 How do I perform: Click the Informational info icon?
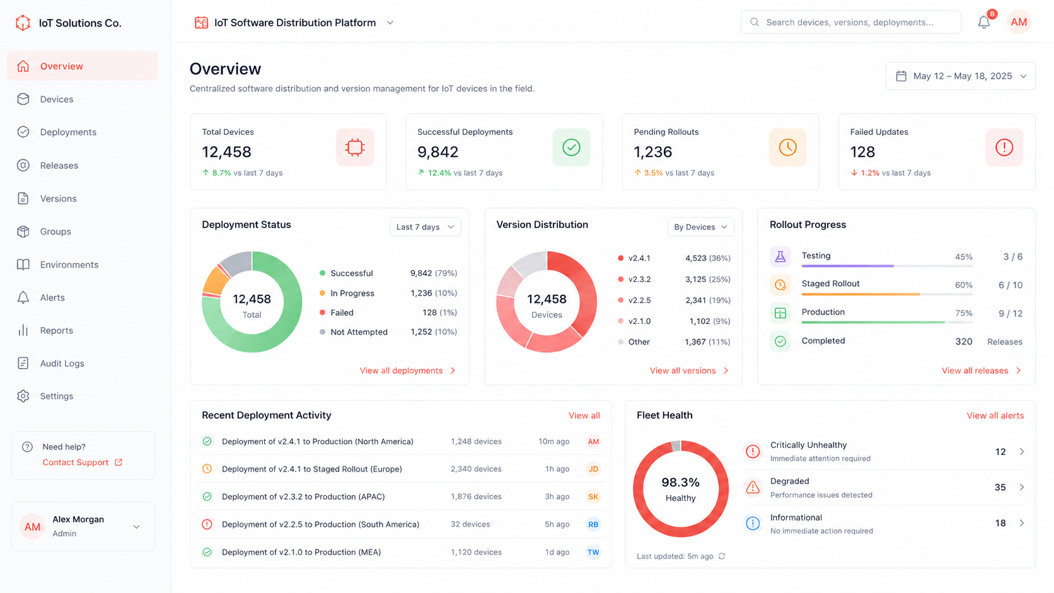pyautogui.click(x=753, y=523)
